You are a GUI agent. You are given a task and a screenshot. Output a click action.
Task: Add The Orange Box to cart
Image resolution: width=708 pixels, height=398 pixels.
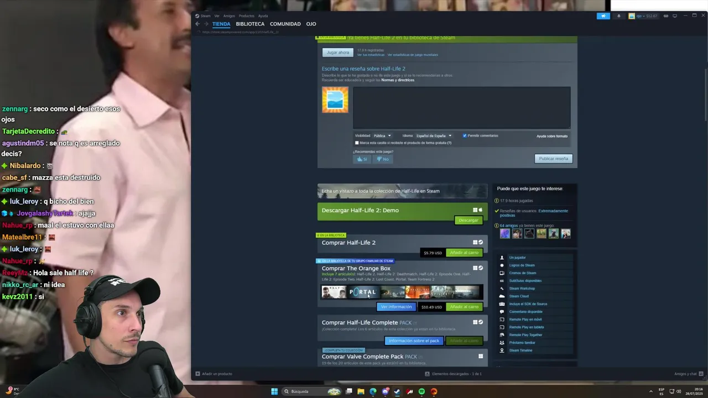pyautogui.click(x=464, y=307)
